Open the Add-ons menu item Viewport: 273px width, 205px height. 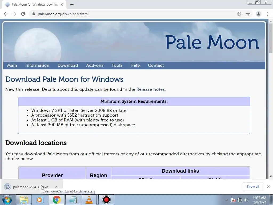click(95, 65)
